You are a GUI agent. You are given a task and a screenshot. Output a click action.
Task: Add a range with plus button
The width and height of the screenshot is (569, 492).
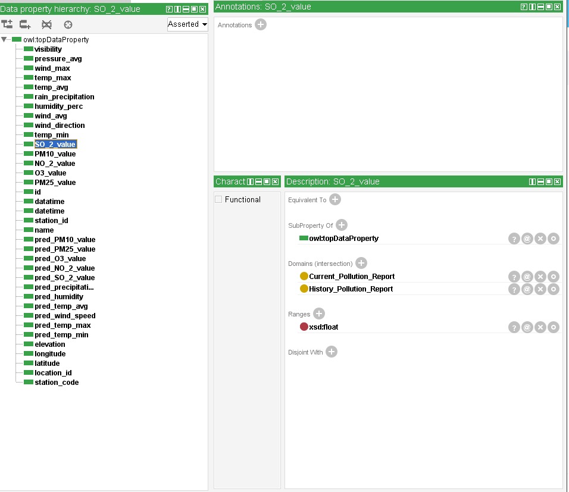click(319, 314)
